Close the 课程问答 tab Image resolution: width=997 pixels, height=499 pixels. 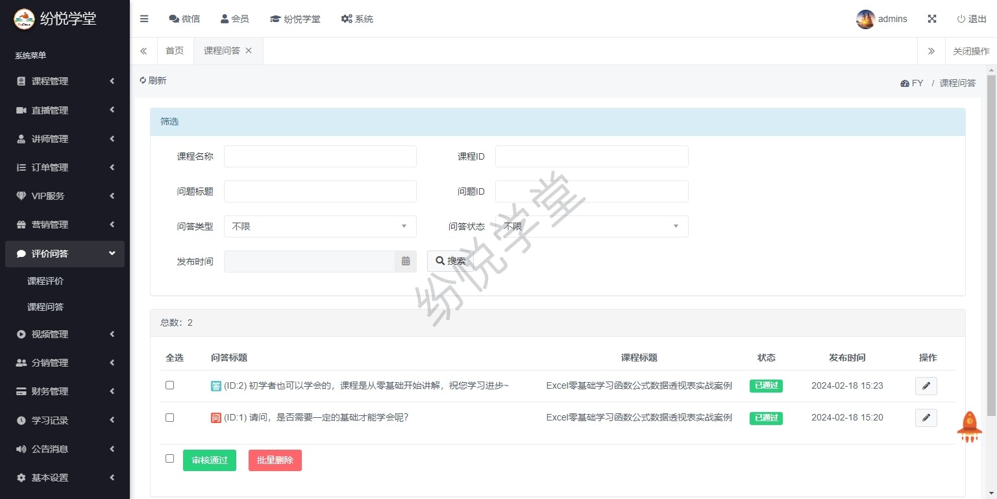[249, 51]
